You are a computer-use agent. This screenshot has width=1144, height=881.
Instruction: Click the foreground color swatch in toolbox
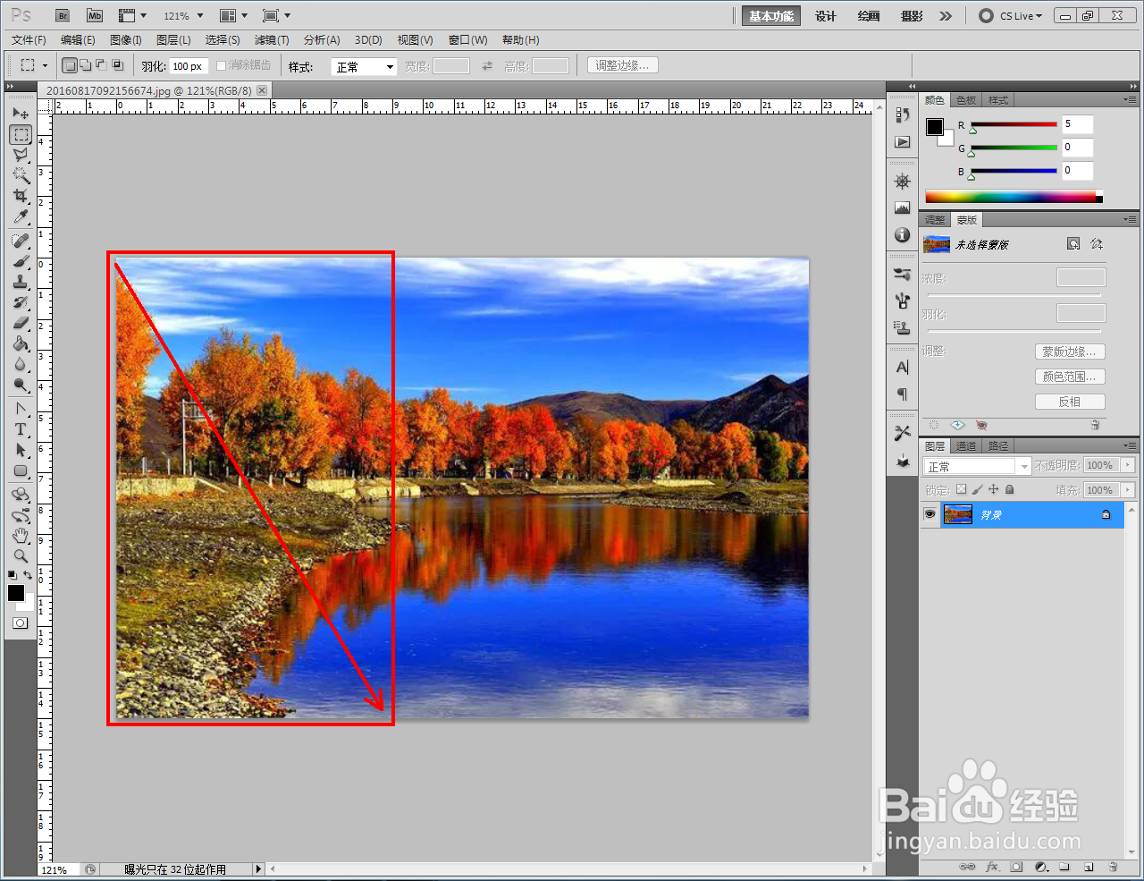click(x=16, y=593)
